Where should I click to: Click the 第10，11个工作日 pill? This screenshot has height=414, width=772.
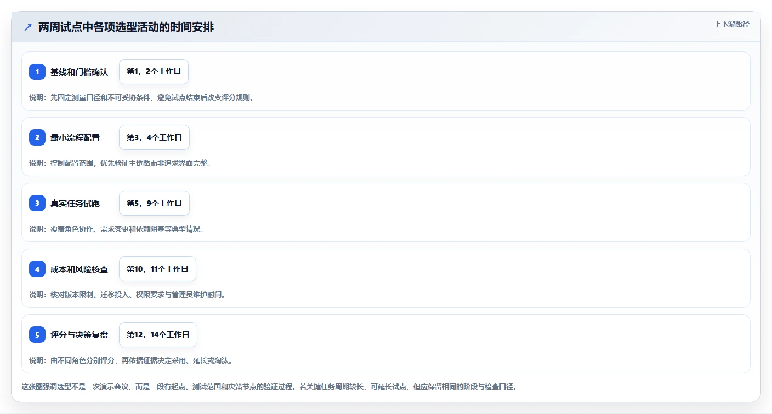coord(157,269)
